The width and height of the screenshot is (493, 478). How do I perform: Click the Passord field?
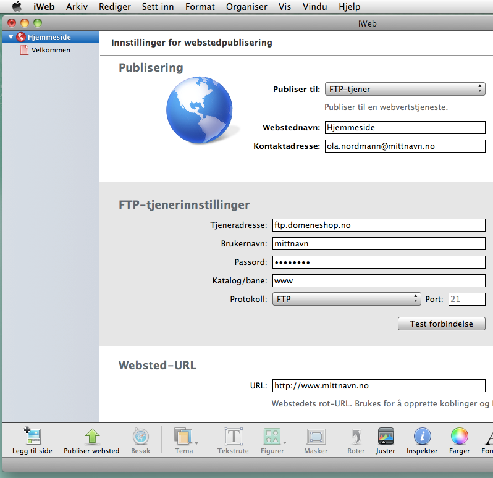[x=379, y=262]
